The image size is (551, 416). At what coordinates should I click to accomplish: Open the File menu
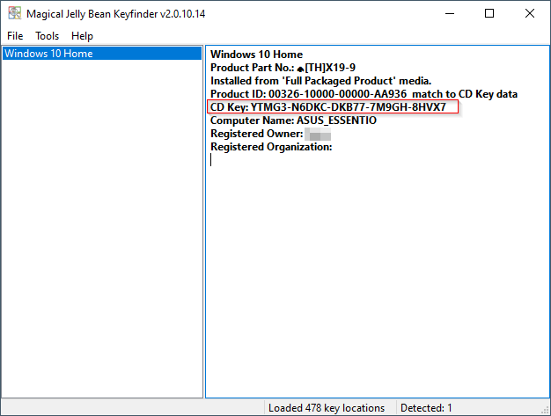click(x=16, y=36)
